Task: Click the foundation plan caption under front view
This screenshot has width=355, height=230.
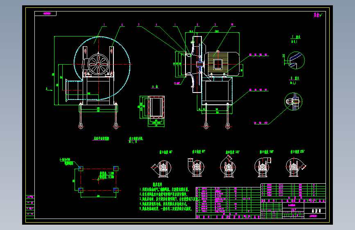Action: (101, 138)
